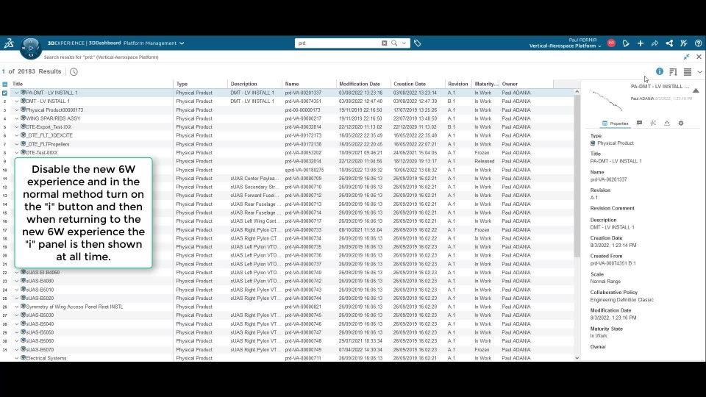Select the sUAS-B6070 row title

point(40,350)
